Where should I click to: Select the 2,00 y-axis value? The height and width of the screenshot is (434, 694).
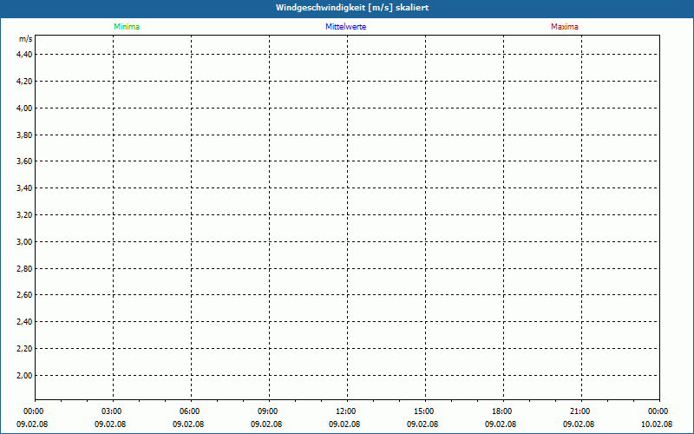click(x=24, y=376)
